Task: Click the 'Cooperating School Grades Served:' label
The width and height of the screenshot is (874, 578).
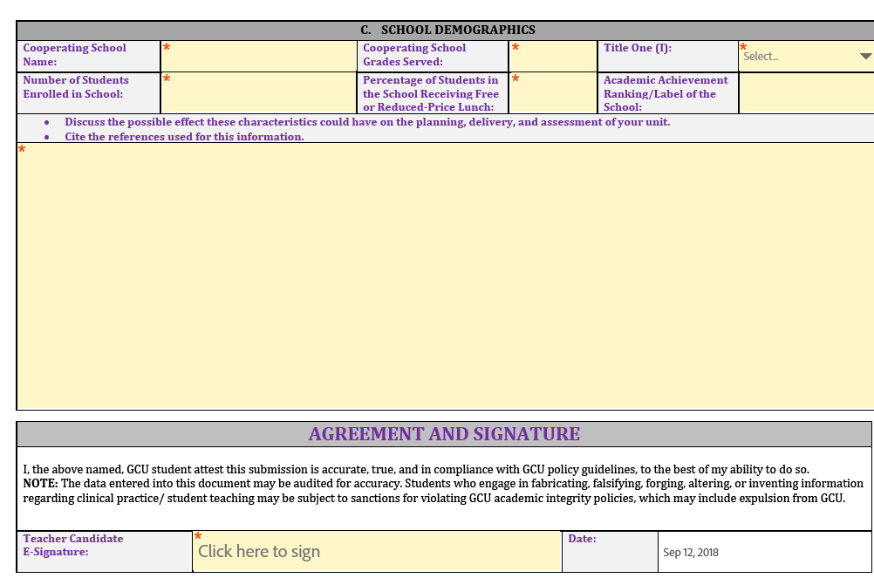Action: (414, 55)
